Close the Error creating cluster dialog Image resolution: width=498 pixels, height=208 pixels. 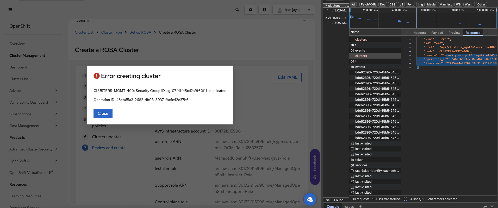[x=103, y=114]
